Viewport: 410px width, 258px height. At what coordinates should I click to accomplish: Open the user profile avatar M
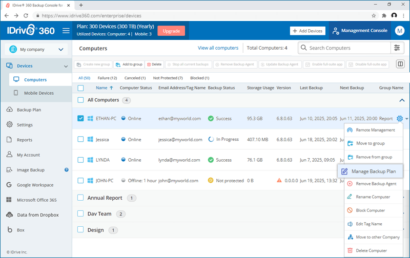pyautogui.click(x=399, y=31)
